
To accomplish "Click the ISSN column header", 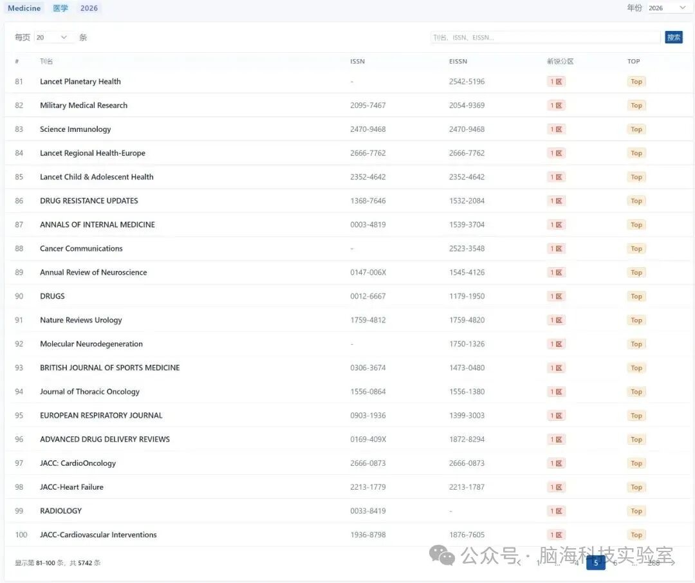I will (357, 61).
